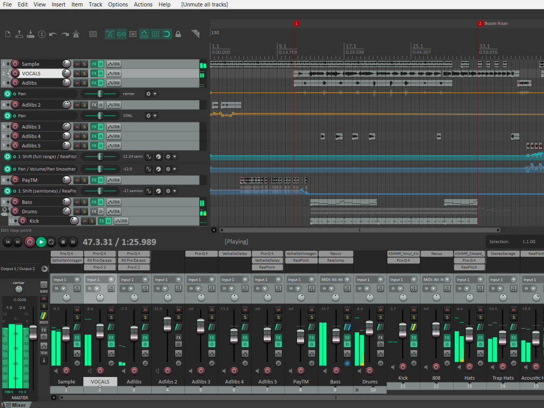Mute the PayTM track
Screen dimensions: 544x408
(77, 180)
